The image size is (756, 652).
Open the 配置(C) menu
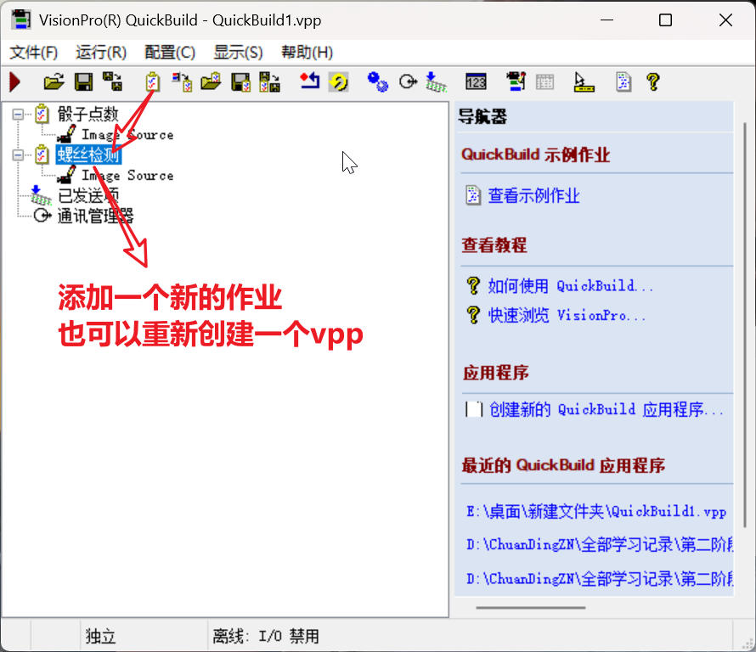(170, 52)
